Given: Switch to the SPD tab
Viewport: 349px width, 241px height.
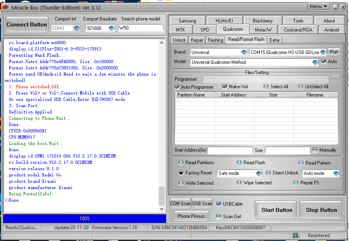Looking at the screenshot, I should [x=205, y=30].
